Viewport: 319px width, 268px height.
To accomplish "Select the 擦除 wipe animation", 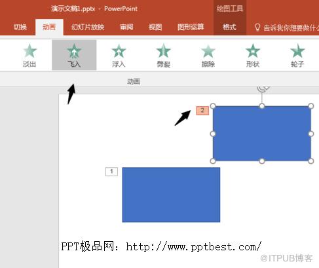I will (208, 55).
